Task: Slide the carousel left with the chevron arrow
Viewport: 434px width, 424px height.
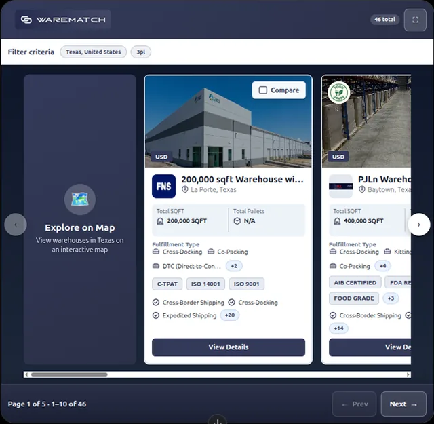Action: pyautogui.click(x=16, y=225)
